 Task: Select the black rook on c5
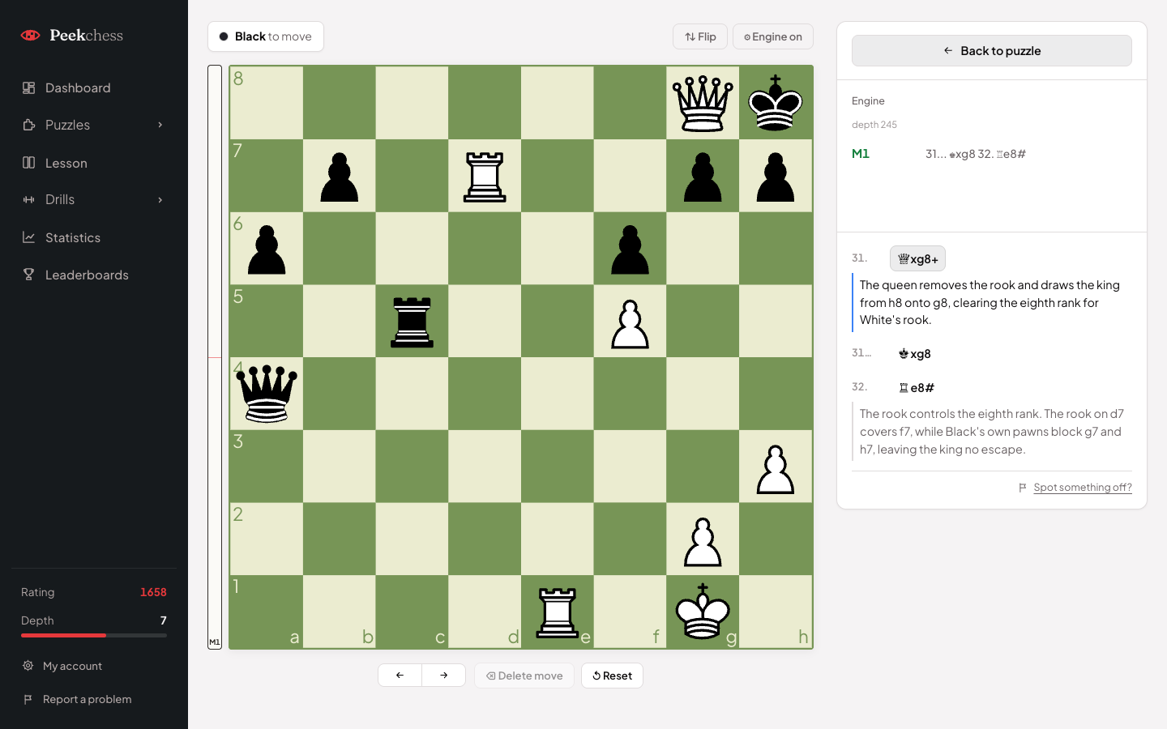412,321
